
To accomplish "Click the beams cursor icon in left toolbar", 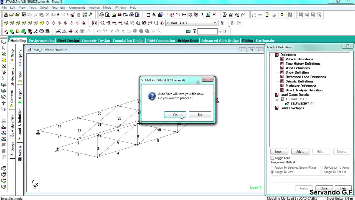I will pyautogui.click(x=4, y=48).
